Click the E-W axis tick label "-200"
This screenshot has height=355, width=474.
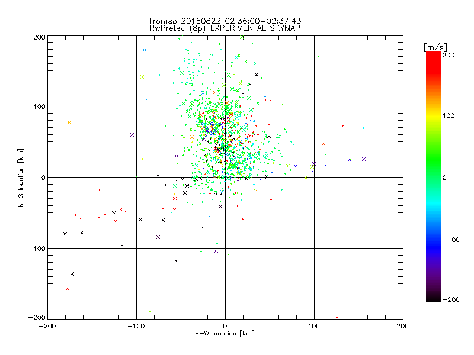coord(47,326)
